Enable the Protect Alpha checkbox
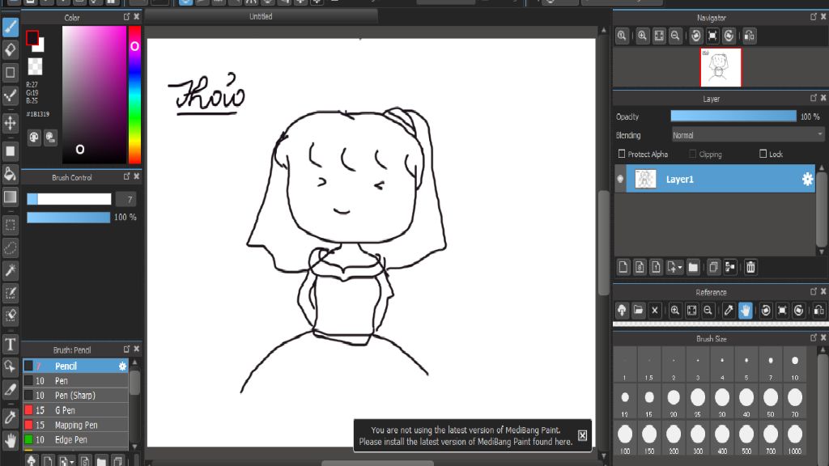This screenshot has width=829, height=466. [622, 154]
